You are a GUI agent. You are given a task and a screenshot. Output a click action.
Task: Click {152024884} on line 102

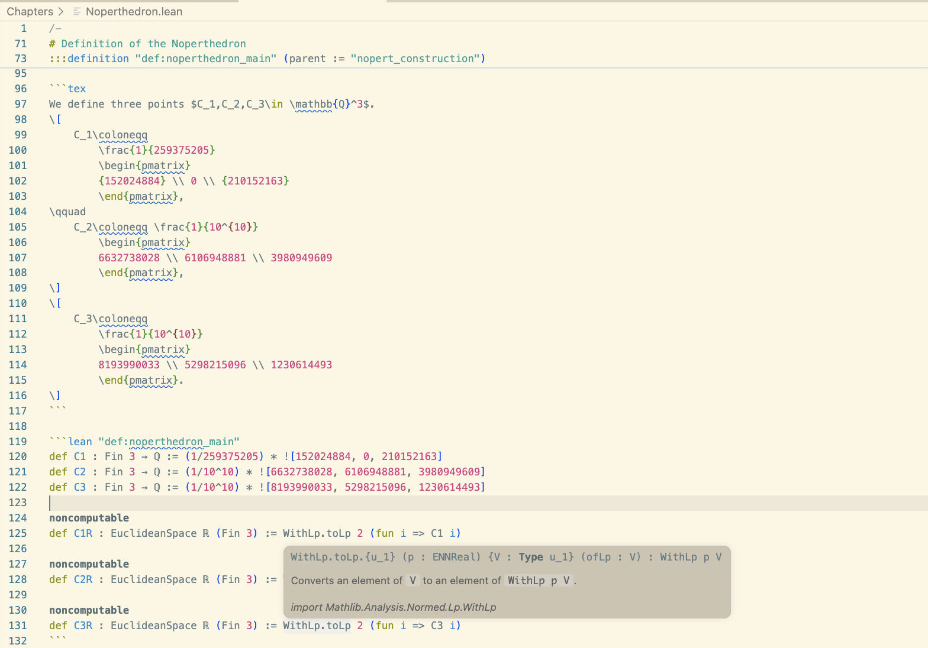[x=132, y=181]
